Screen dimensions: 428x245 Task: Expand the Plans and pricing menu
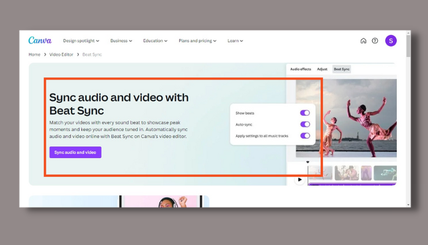coord(197,41)
